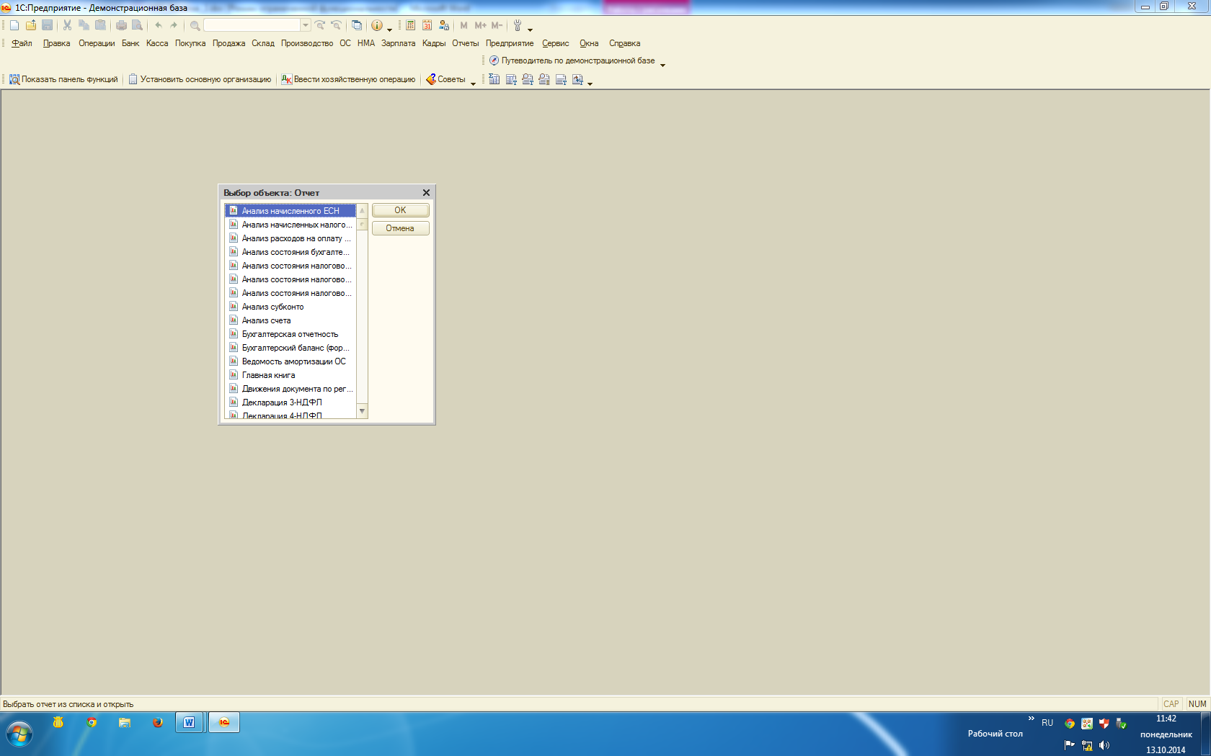1211x756 pixels.
Task: Click the Отмена button
Action: [x=400, y=228]
